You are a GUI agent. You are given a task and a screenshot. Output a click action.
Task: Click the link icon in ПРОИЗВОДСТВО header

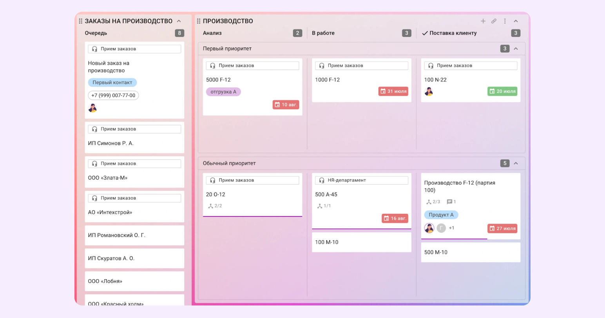tap(494, 21)
